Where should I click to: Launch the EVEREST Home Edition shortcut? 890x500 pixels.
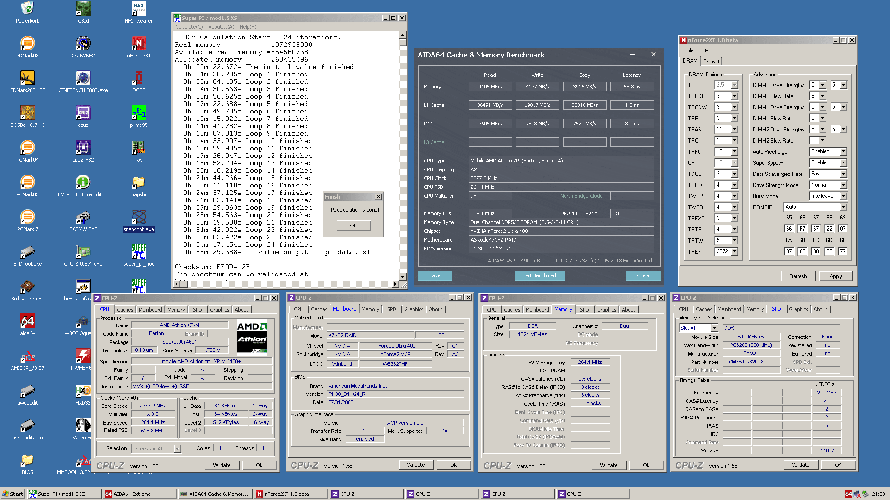pyautogui.click(x=83, y=186)
